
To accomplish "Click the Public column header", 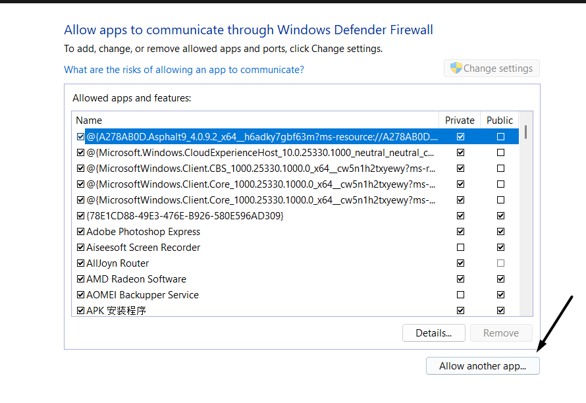I will click(x=500, y=121).
